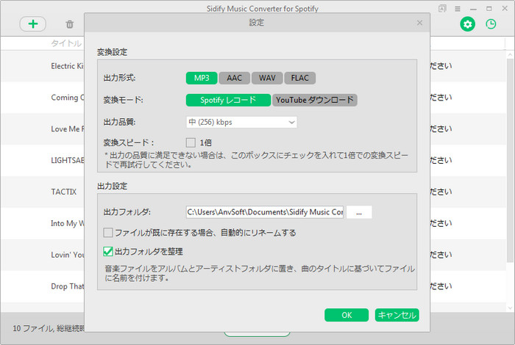
Task: Click the 10 ファイル status text
Action: (x=49, y=328)
